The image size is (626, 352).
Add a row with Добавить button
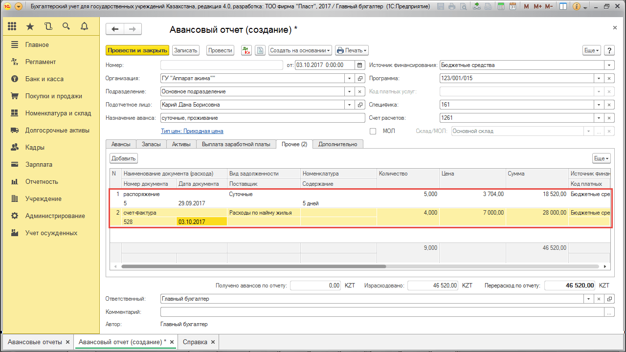[x=124, y=158]
